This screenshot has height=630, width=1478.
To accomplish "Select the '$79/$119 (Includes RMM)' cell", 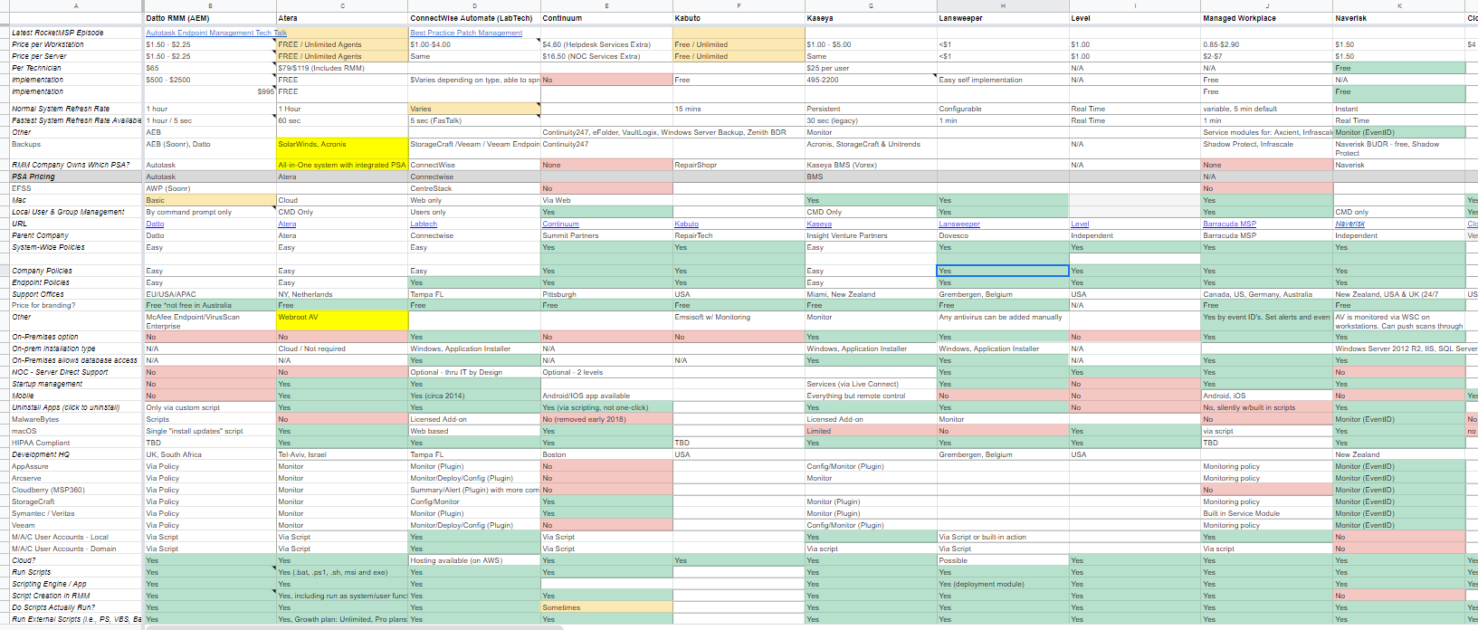I will pyautogui.click(x=342, y=68).
